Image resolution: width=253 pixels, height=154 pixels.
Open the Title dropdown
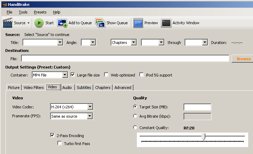click(x=43, y=43)
